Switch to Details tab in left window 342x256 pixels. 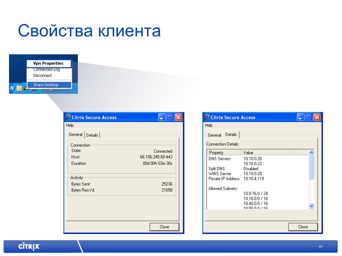click(92, 135)
